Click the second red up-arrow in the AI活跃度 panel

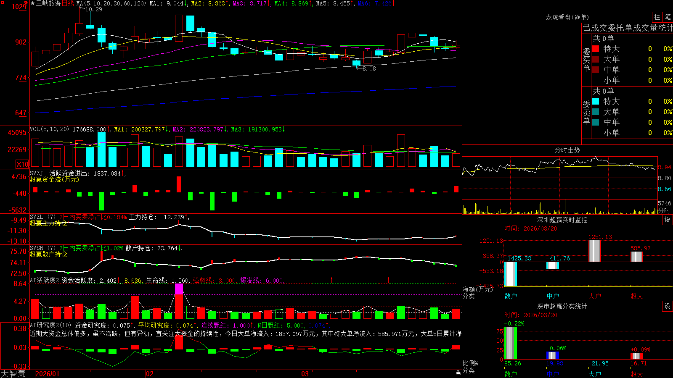coord(388,280)
